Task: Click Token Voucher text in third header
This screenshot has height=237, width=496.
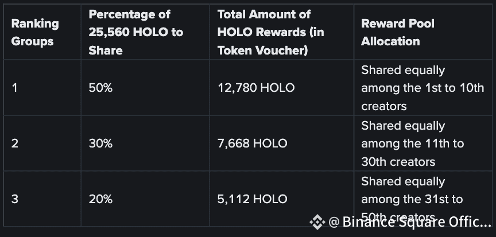Action: [x=262, y=50]
